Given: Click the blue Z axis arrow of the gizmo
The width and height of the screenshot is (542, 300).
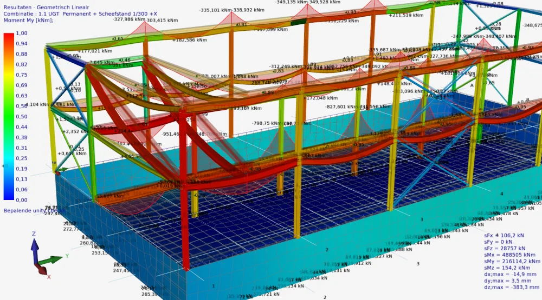Looking at the screenshot, I should (x=35, y=250).
